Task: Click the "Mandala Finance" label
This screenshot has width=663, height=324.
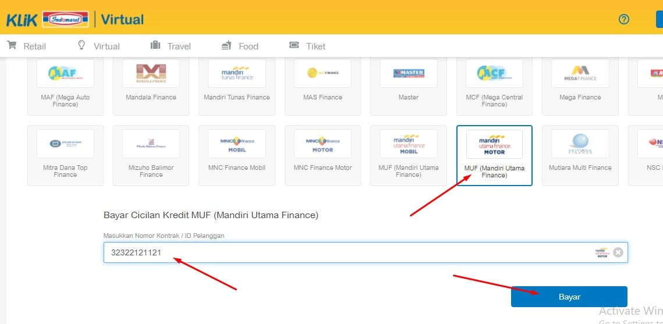Action: pos(151,97)
